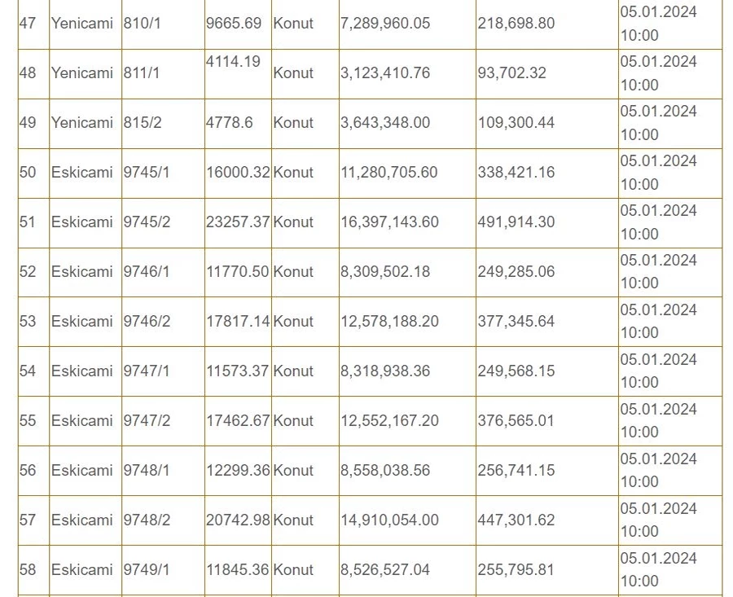Click parcel 9748/2 cell
This screenshot has height=597, width=733.
point(163,520)
